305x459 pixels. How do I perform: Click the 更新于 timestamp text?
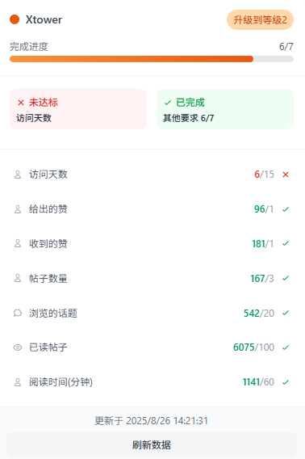click(x=152, y=421)
